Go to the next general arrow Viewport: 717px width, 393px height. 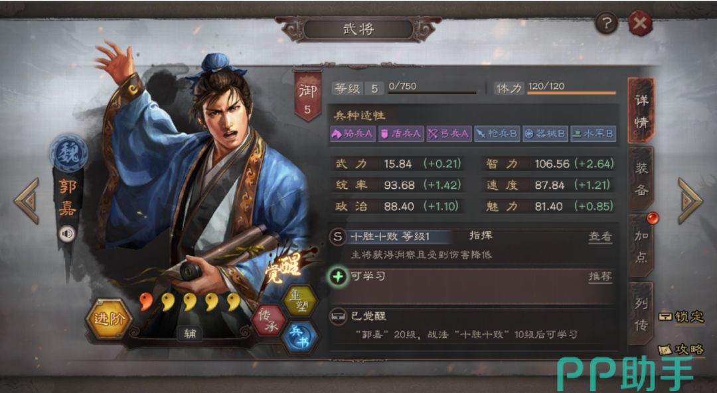click(x=690, y=201)
